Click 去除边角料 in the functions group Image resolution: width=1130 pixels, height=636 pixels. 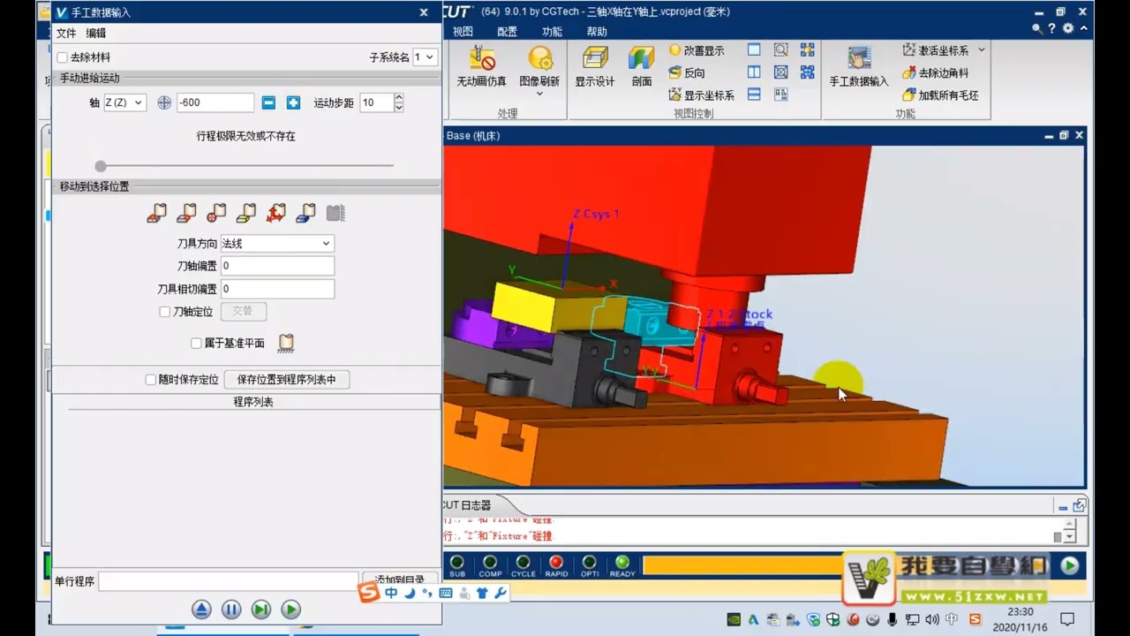click(935, 72)
